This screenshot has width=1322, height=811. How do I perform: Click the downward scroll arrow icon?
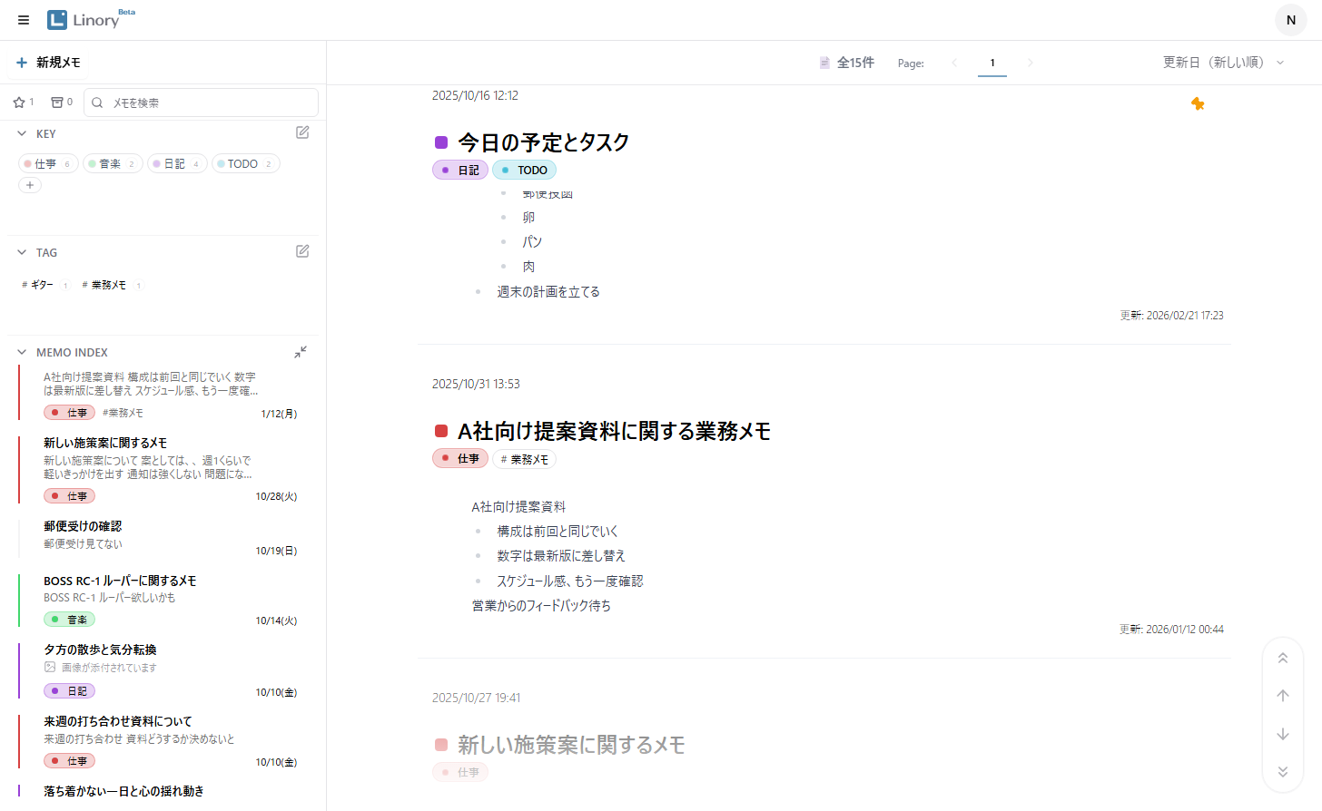click(1283, 734)
